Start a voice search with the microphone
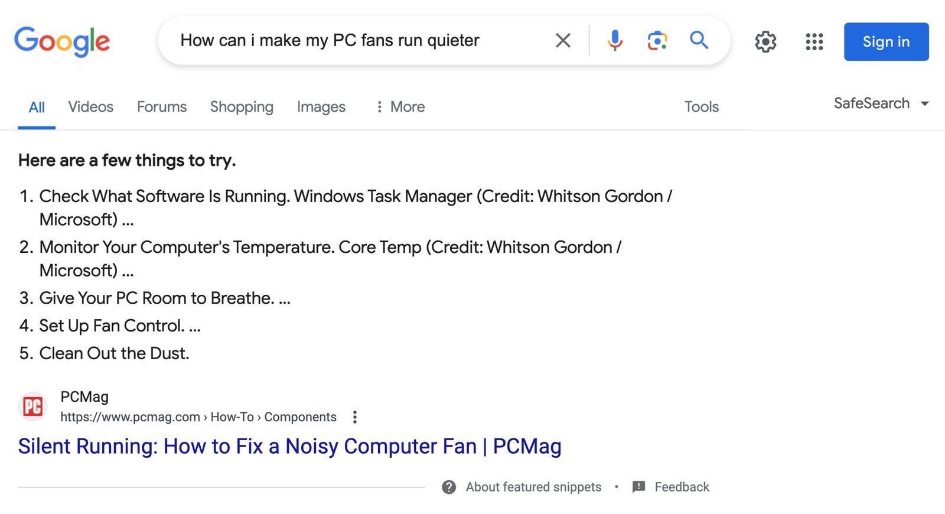Viewport: 945px width, 514px height. tap(615, 41)
